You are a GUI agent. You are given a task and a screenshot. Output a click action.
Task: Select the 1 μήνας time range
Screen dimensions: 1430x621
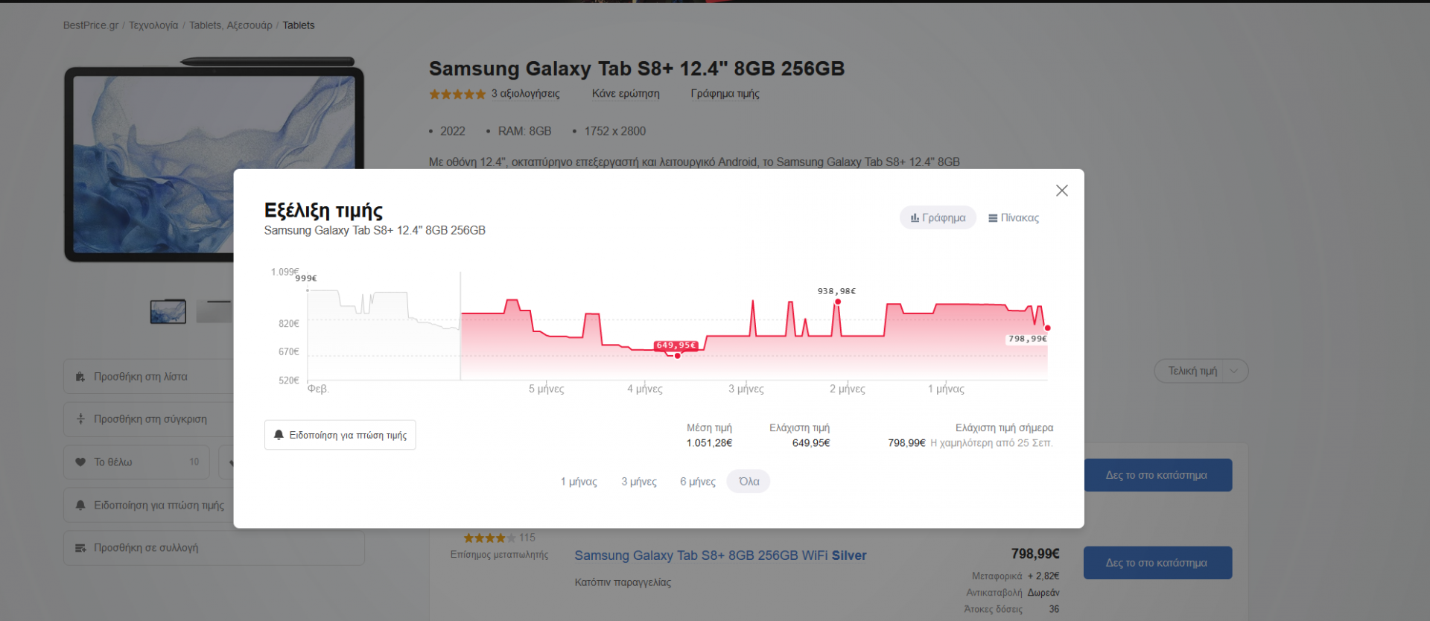(579, 482)
